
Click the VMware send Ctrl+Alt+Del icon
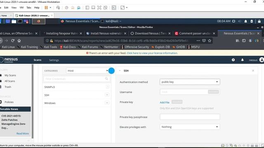(x=58, y=7)
